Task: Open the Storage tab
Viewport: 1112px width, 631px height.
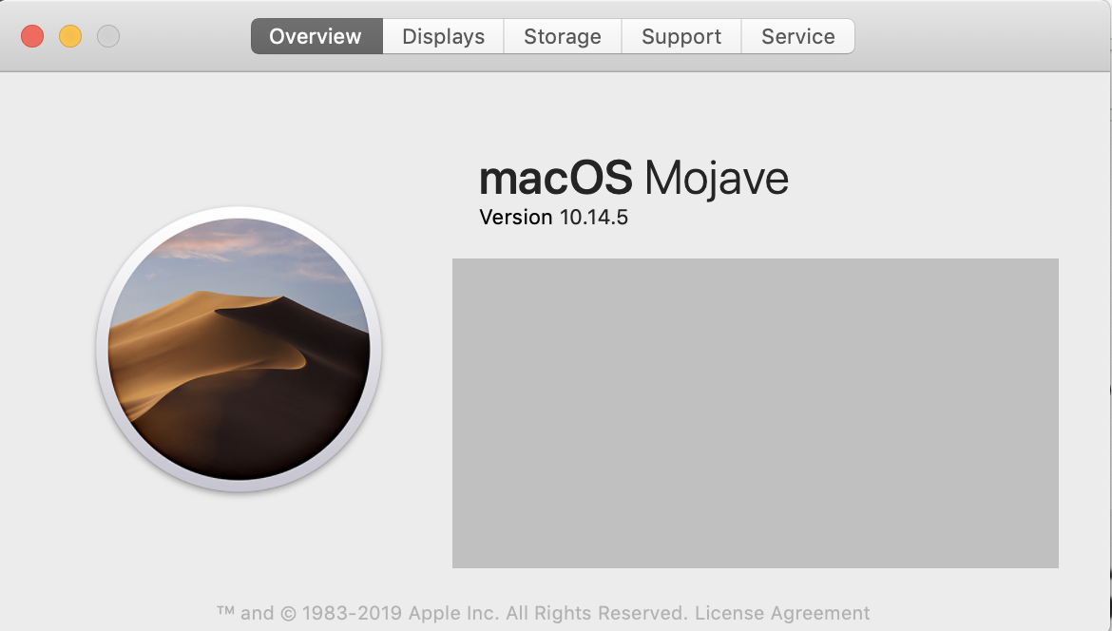Action: point(563,36)
